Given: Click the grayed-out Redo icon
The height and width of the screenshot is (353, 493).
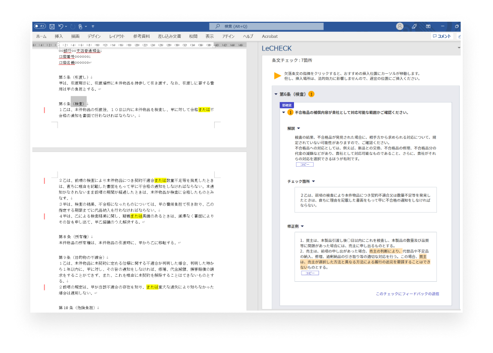Looking at the screenshot, I should (73, 26).
